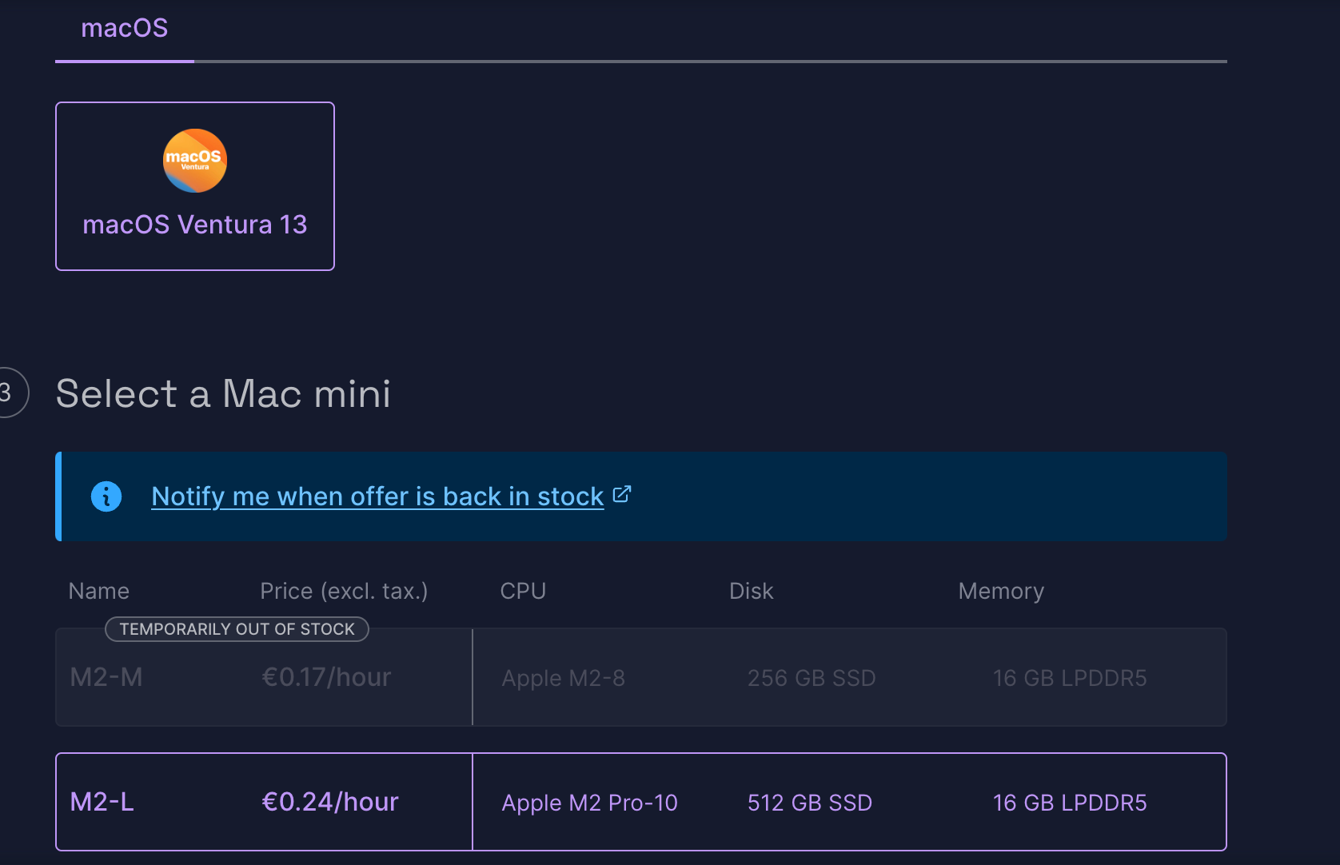
Task: Click the Apple M2 Pro-10 CPU cell
Action: 589,803
